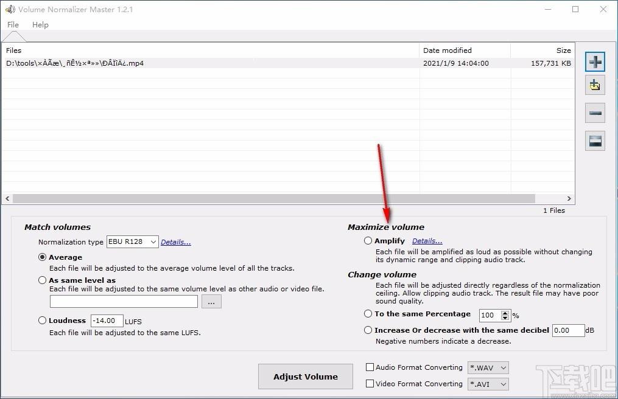Image resolution: width=618 pixels, height=399 pixels.
Task: Click the Files column header
Action: pyautogui.click(x=211, y=50)
